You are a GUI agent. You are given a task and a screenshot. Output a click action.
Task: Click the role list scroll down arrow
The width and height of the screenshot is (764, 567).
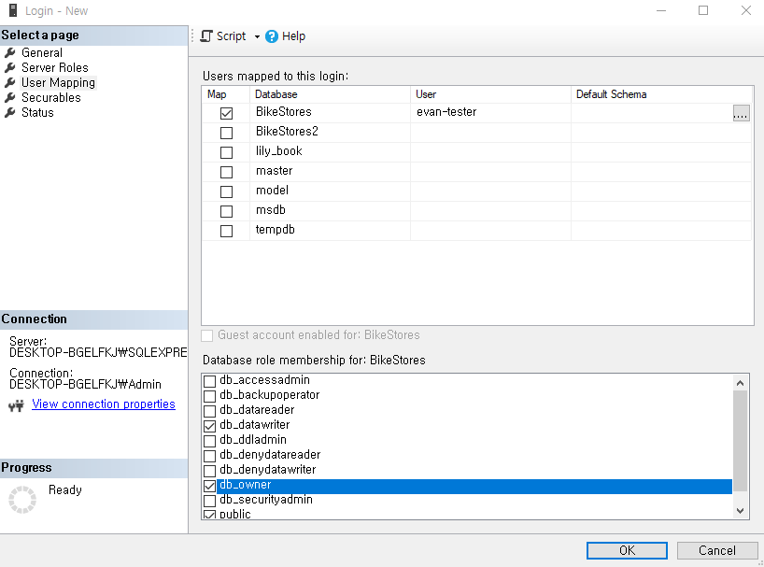pos(740,511)
